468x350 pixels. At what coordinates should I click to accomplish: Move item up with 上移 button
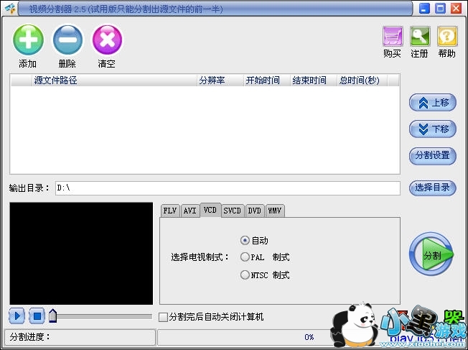[x=433, y=103]
